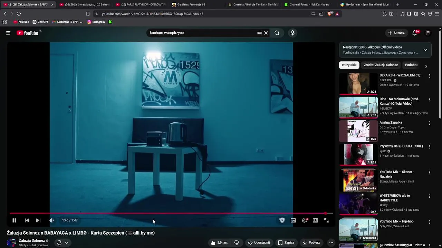Open the subscription notification bell dropdown
The image size is (442, 248).
point(63,243)
